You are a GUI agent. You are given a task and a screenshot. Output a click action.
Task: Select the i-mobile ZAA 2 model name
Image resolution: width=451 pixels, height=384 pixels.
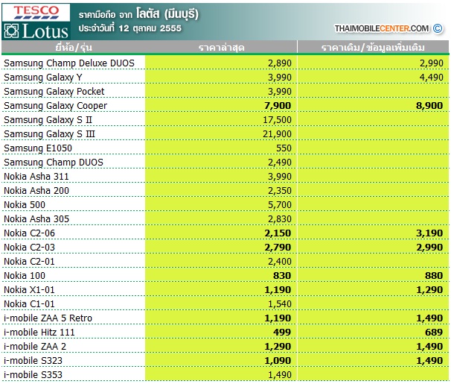[35, 346]
